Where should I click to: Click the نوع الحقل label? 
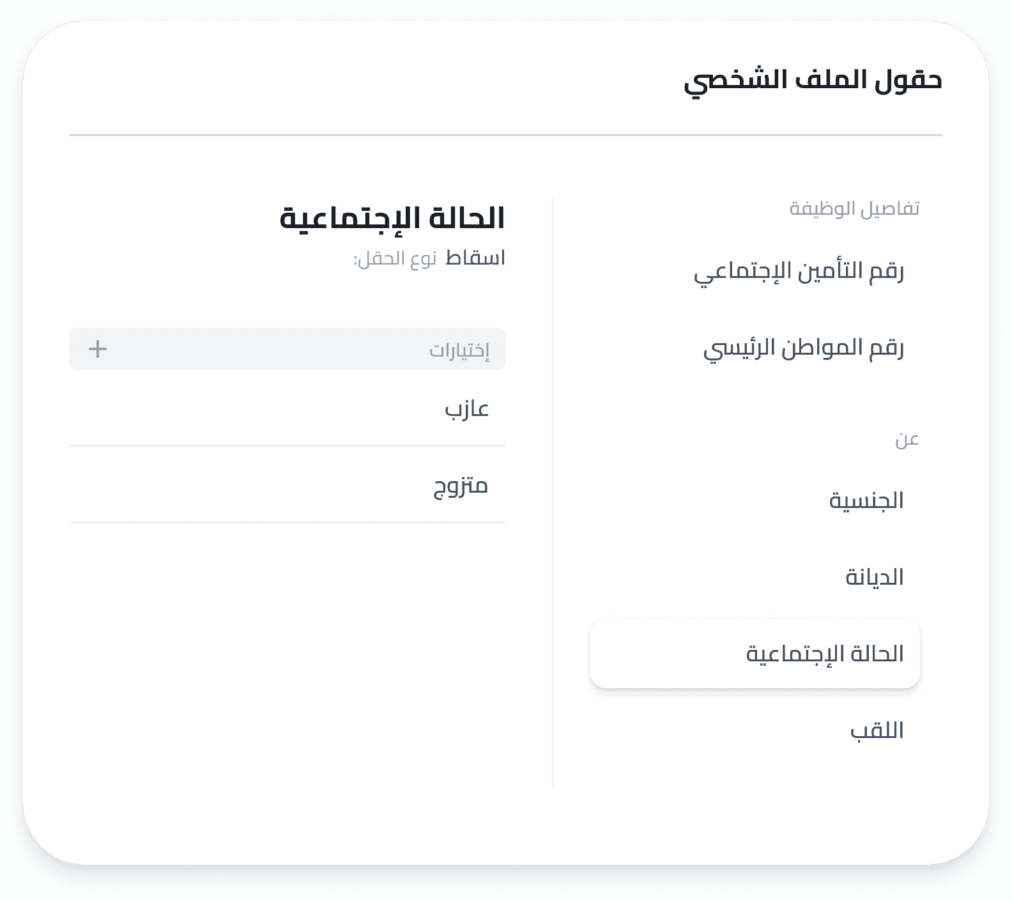pos(395,259)
